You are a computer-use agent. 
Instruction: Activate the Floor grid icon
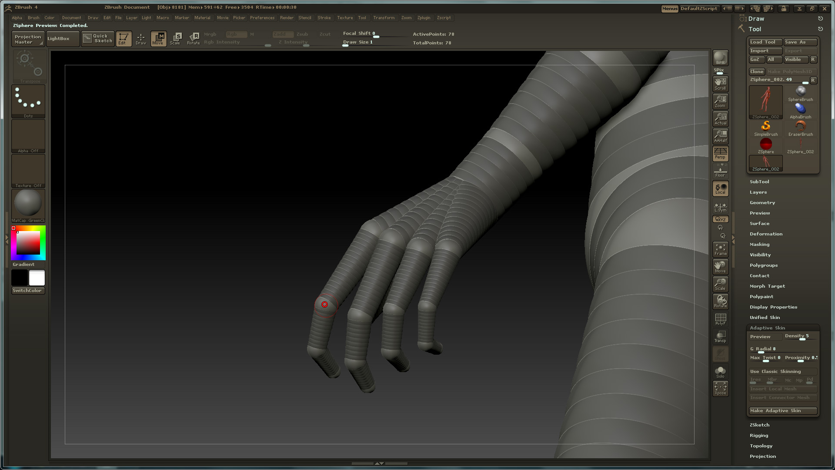click(x=720, y=171)
